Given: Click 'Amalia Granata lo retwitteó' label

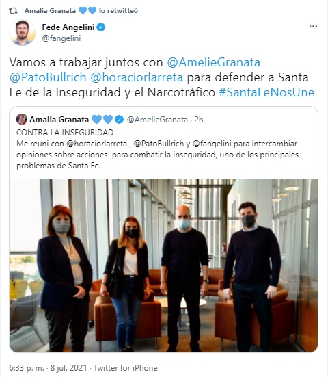Looking at the screenshot, I should tap(81, 10).
